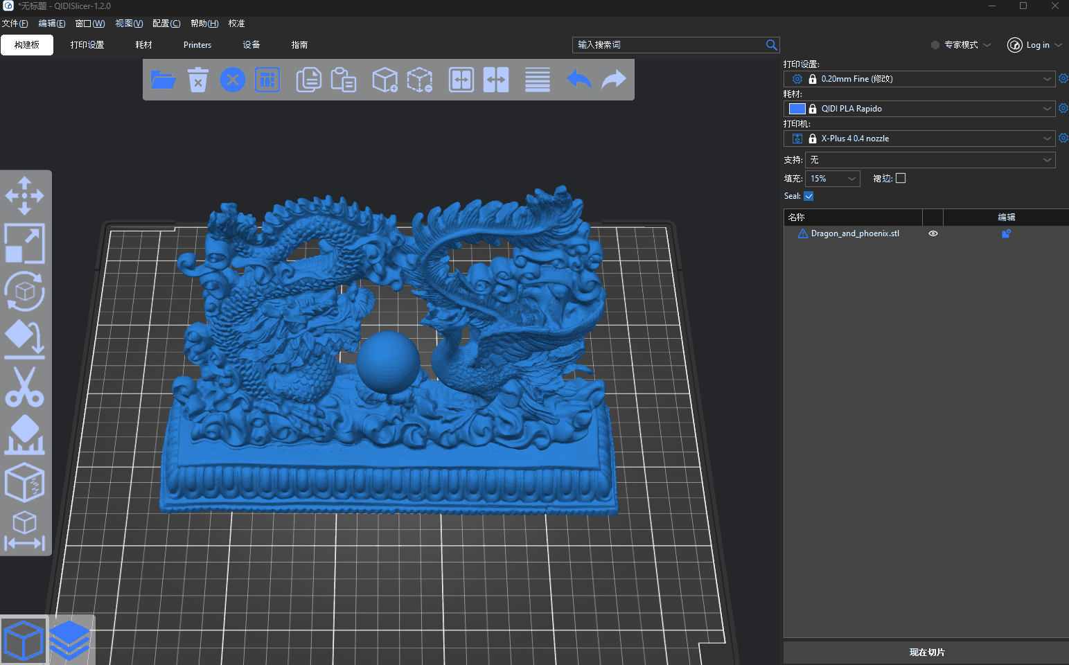Click the Split to parts icon
Screen dimensions: 1069x665
(x=496, y=80)
